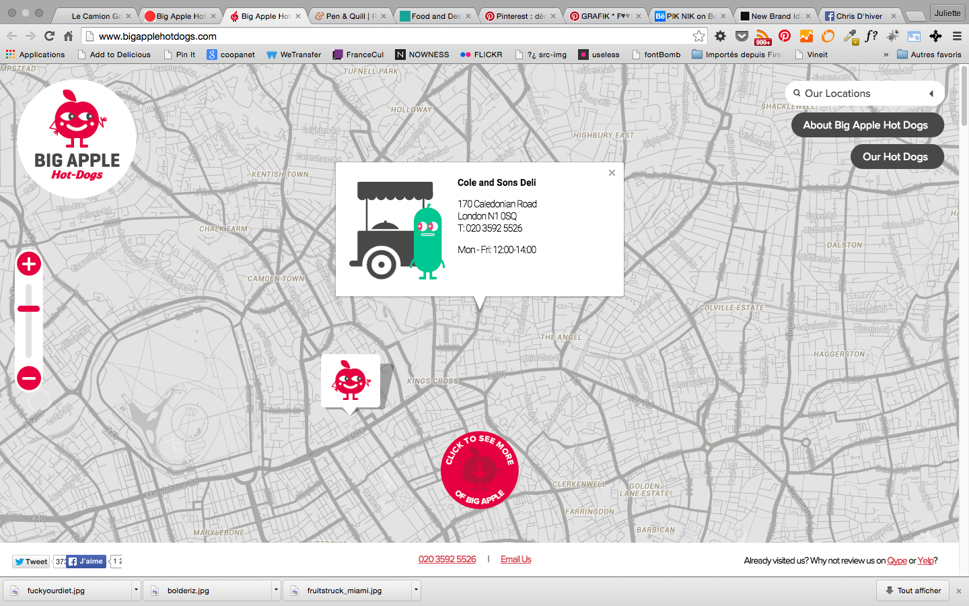Open the Email Us link
The height and width of the screenshot is (606, 969).
tap(515, 560)
